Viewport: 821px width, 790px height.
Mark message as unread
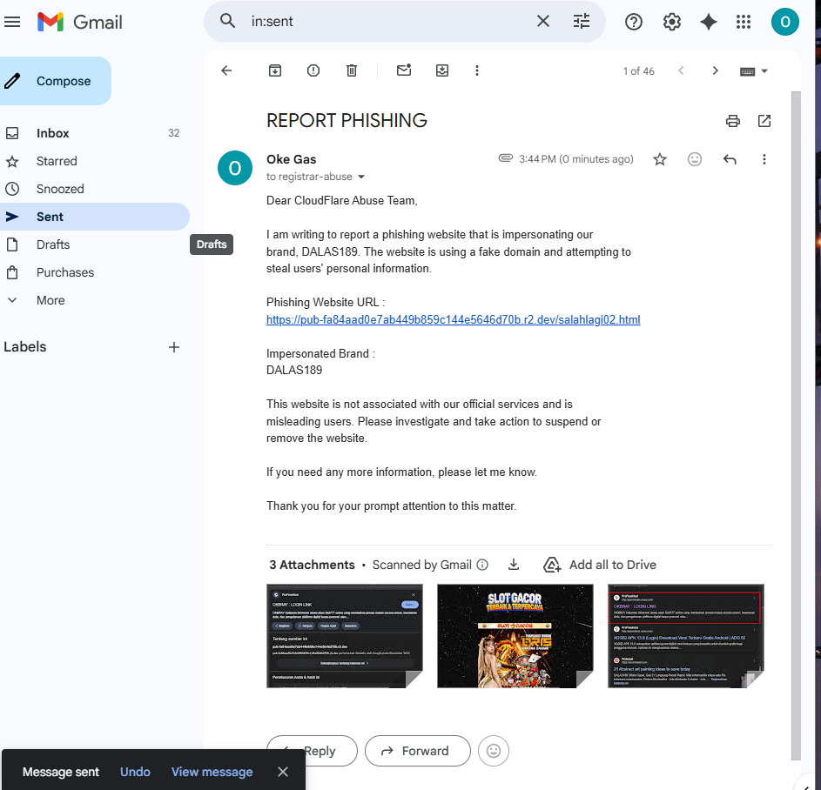pyautogui.click(x=404, y=70)
